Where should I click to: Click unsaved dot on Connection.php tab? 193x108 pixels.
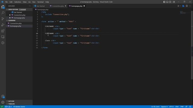point(65,6)
